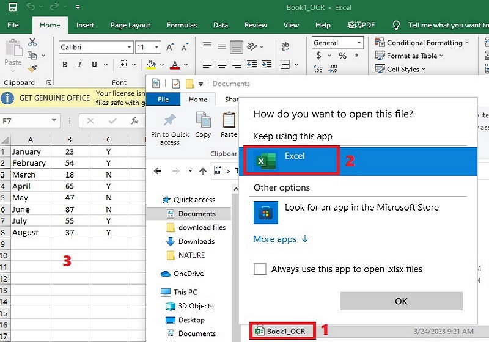Click the Insert Function fx icon
The image size is (489, 342).
pos(134,121)
